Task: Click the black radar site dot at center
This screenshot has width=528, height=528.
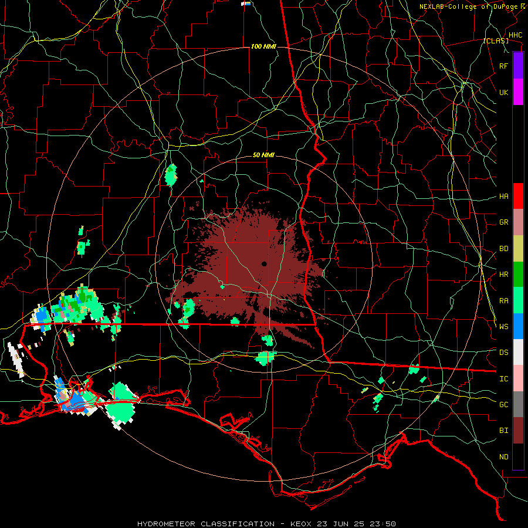Action: (265, 264)
